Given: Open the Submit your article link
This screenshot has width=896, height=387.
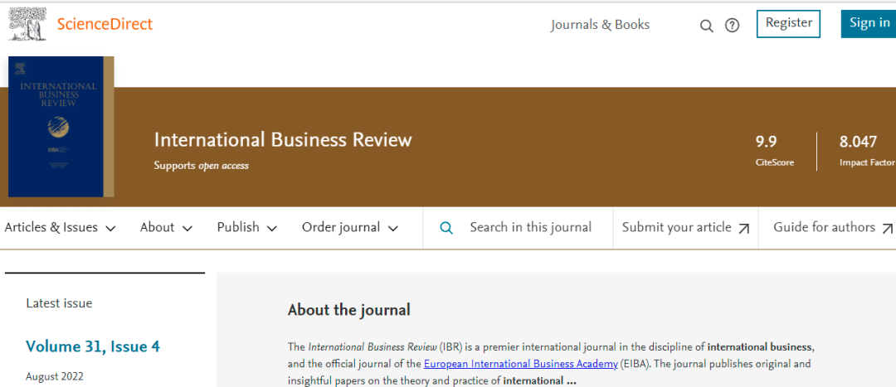Looking at the screenshot, I should [676, 228].
